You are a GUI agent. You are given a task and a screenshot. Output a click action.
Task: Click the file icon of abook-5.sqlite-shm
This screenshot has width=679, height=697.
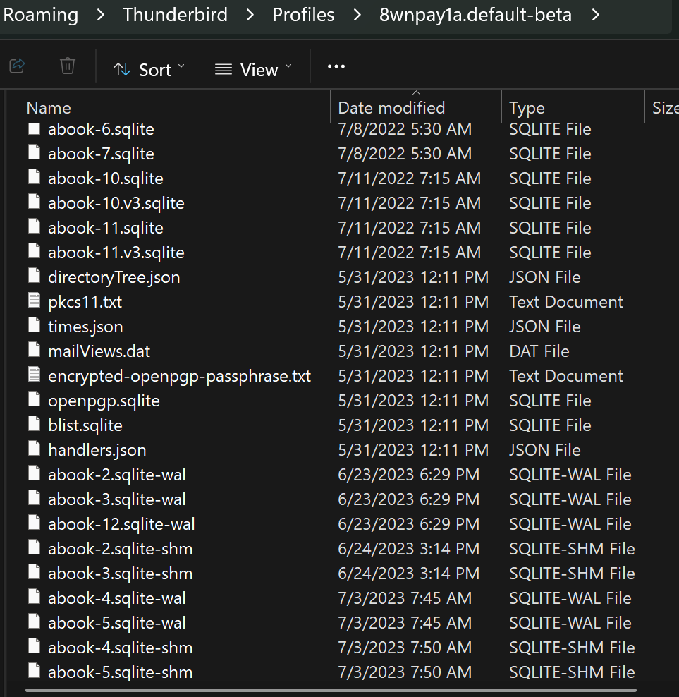pyautogui.click(x=35, y=671)
